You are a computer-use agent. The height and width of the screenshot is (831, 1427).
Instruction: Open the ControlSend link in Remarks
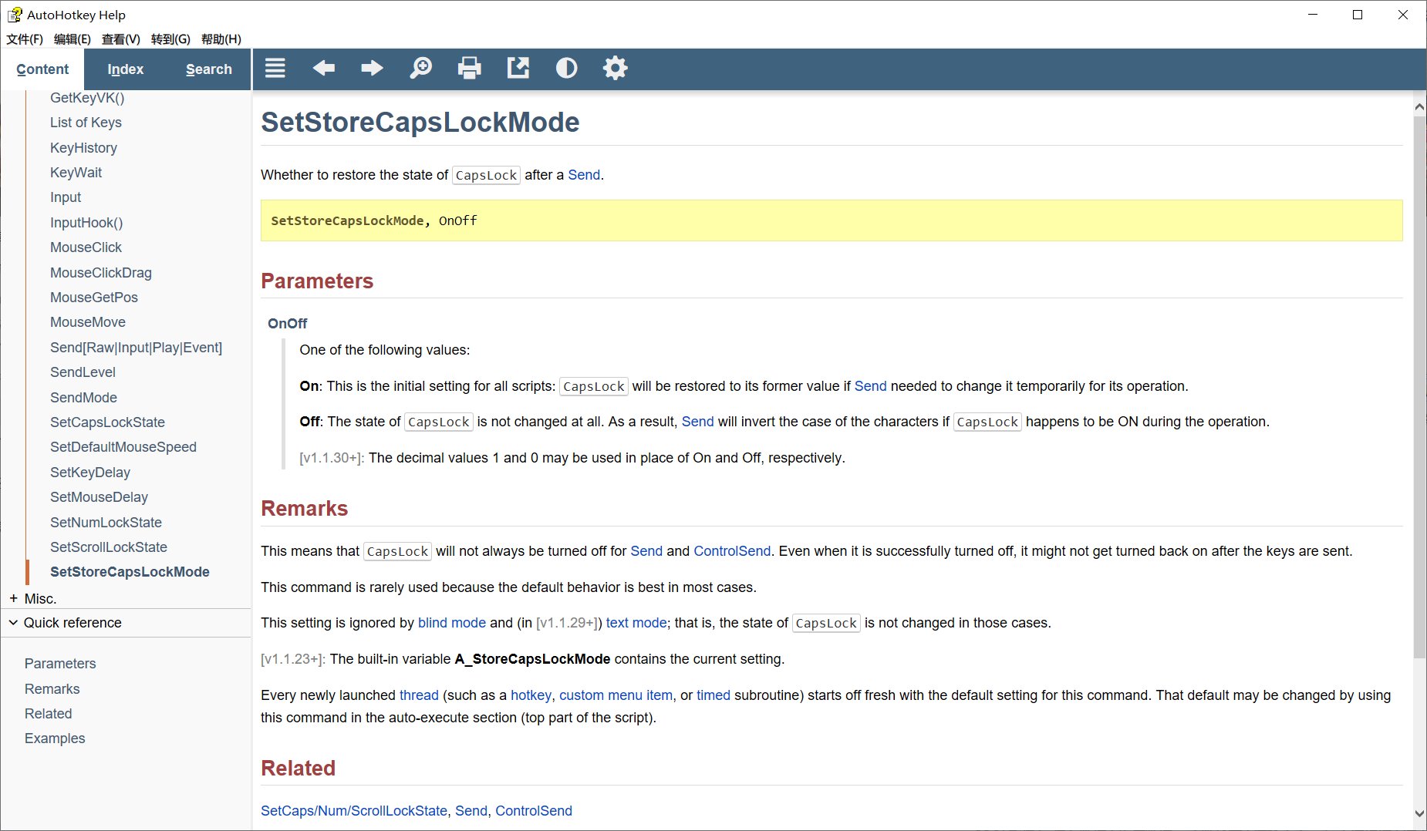click(732, 551)
